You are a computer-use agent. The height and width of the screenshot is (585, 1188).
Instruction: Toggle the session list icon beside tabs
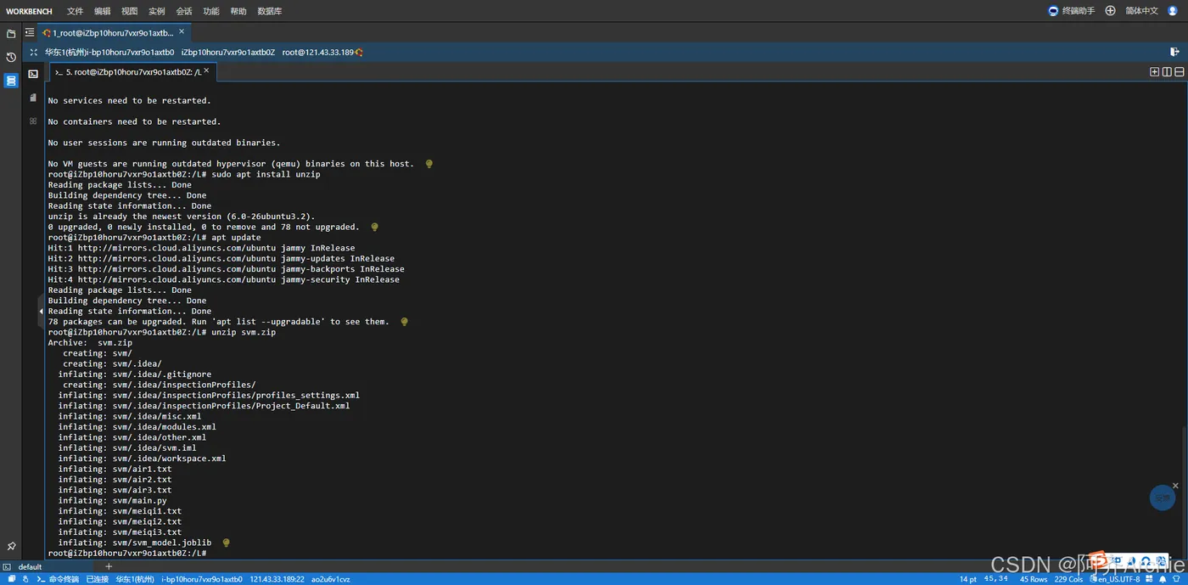(x=30, y=32)
